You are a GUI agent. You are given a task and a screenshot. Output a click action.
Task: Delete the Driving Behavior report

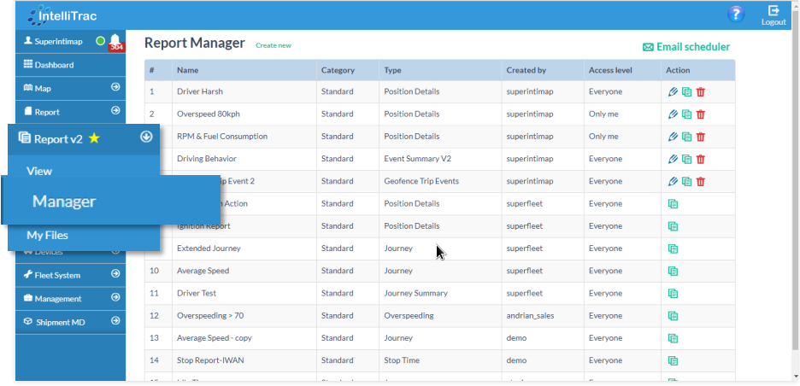pos(701,159)
